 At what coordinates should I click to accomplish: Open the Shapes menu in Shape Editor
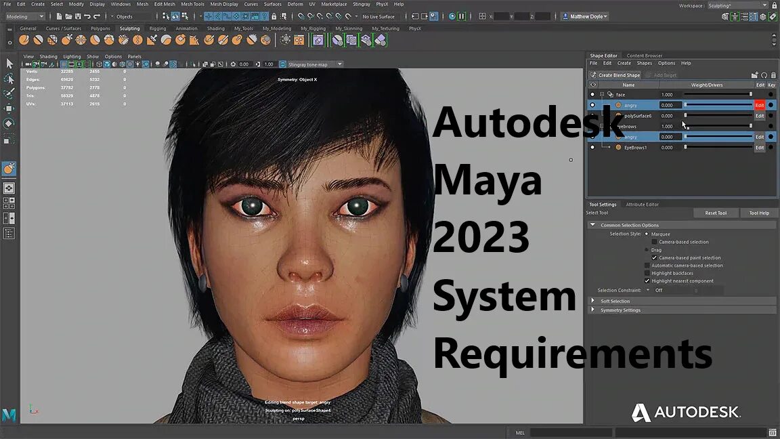(644, 63)
